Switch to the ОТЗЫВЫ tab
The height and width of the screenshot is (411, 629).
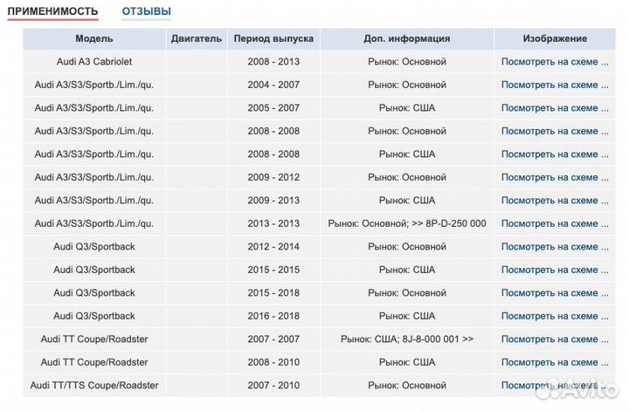click(x=146, y=11)
